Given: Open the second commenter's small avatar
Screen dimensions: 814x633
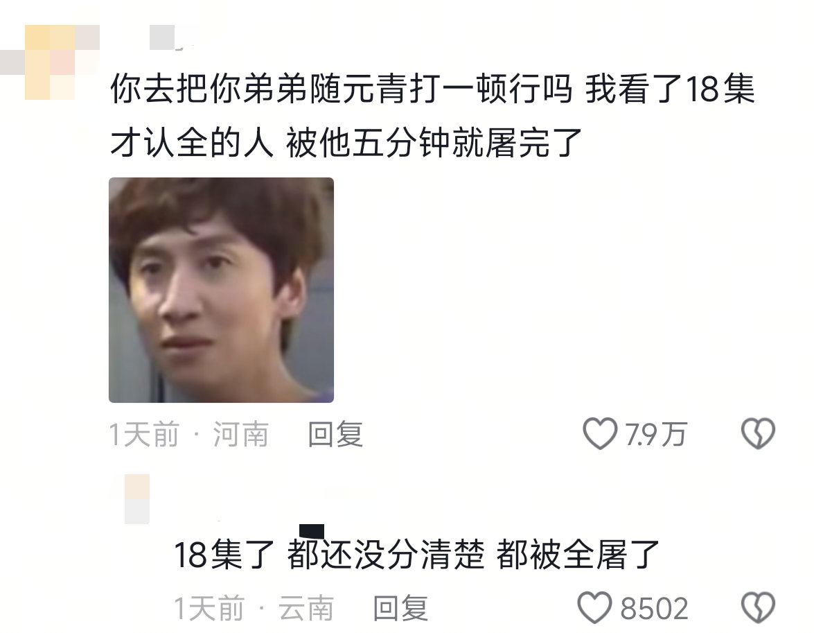Looking at the screenshot, I should tap(137, 499).
